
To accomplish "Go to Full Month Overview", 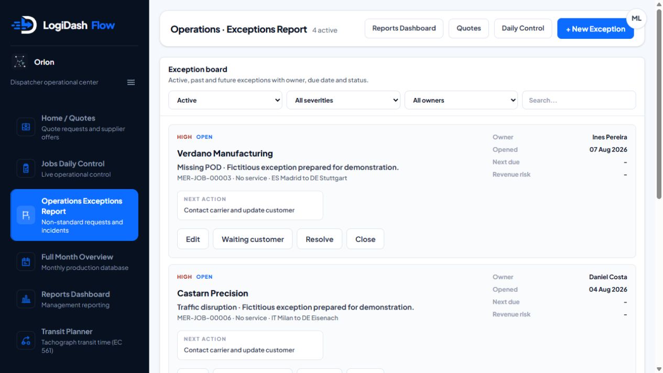I will pos(74,262).
